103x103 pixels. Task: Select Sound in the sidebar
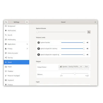pyautogui.click(x=16, y=62)
